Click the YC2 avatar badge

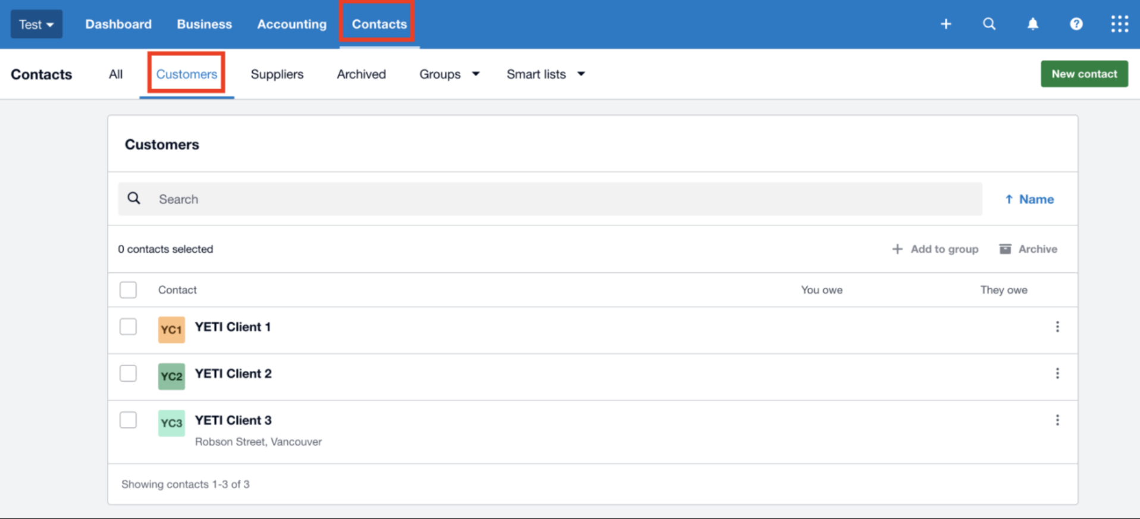[x=171, y=376]
